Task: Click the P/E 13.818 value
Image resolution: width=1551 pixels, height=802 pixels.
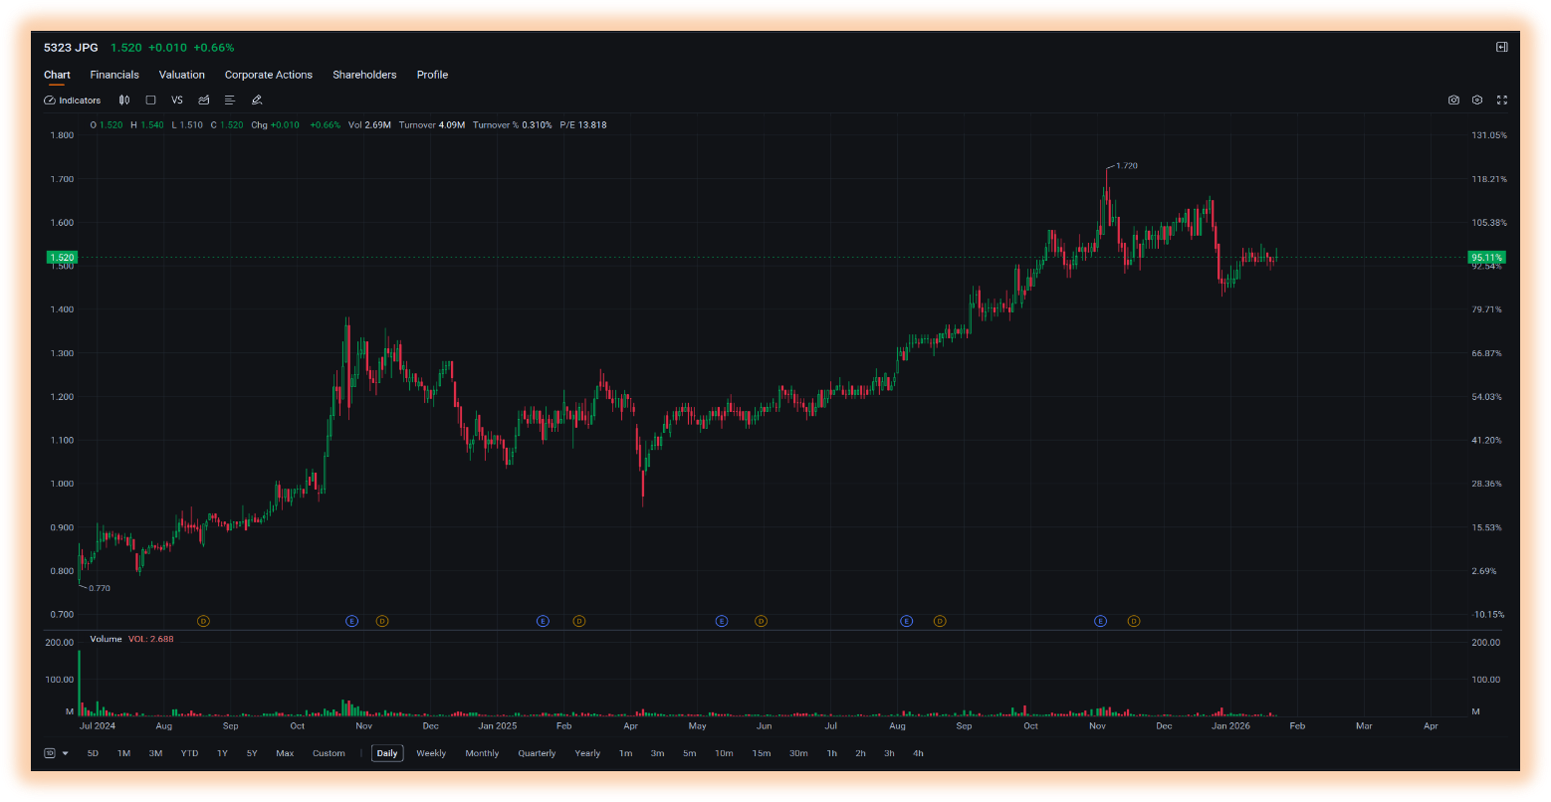Action: 583,125
